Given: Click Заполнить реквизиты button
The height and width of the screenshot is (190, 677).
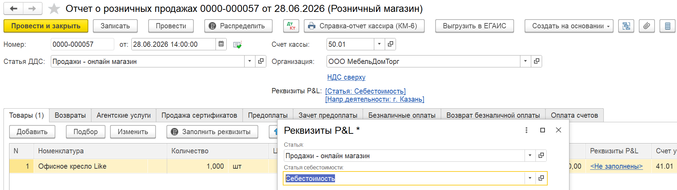Looking at the screenshot, I should click(x=212, y=132).
